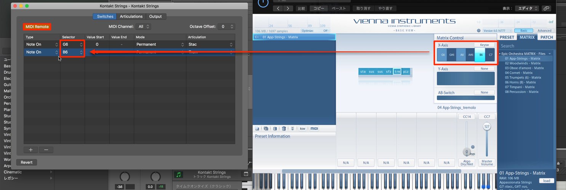Click the 比較 compare button
This screenshot has width=566, height=190.
tap(301, 8)
